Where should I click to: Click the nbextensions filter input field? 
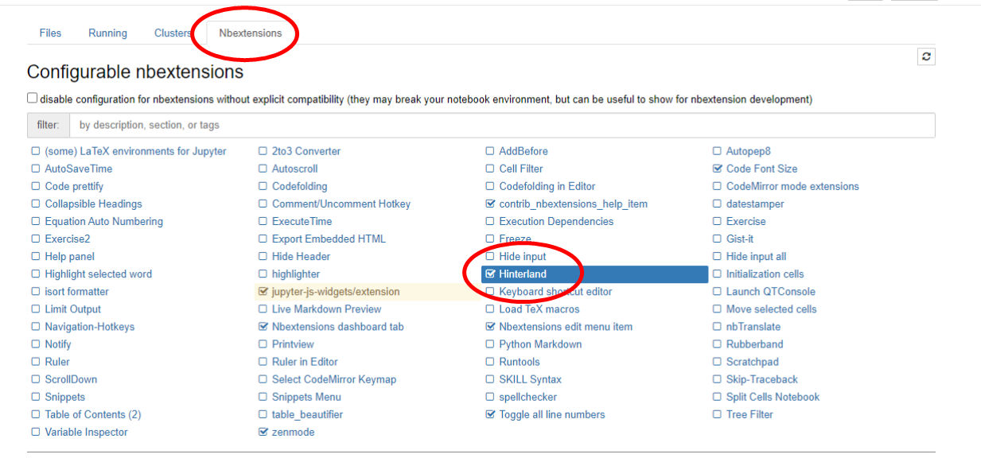coord(501,126)
